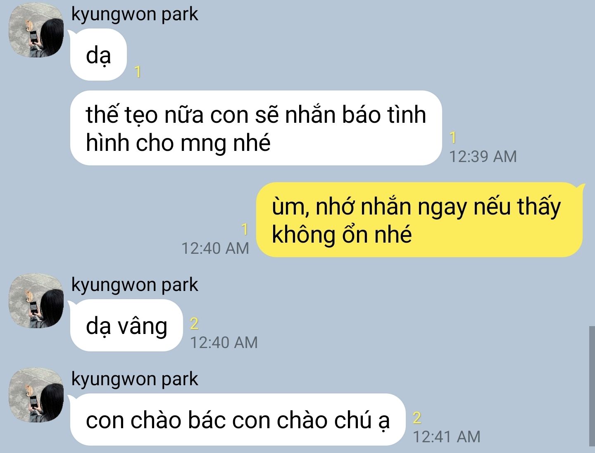Image resolution: width=595 pixels, height=453 pixels.
Task: Click the chat scrollbar on right edge
Action: click(x=592, y=386)
